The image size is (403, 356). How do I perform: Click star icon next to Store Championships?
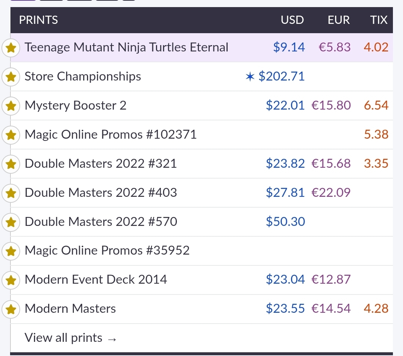(x=11, y=77)
